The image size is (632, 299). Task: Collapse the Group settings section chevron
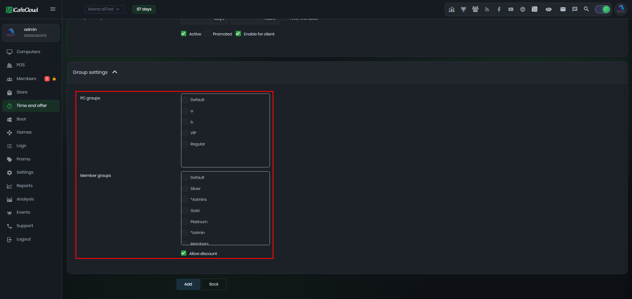point(115,72)
